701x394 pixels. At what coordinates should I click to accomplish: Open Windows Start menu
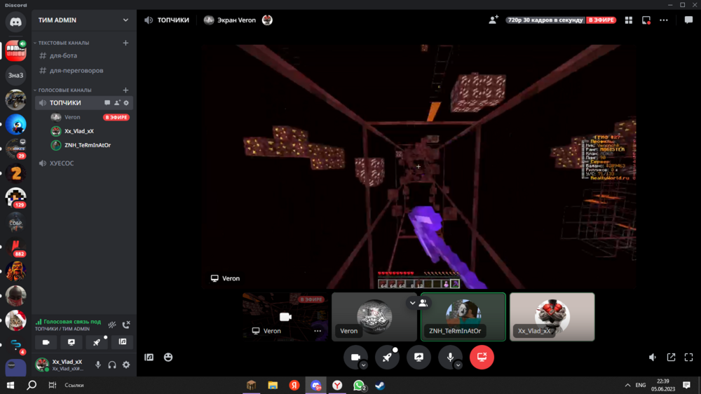[x=11, y=385]
